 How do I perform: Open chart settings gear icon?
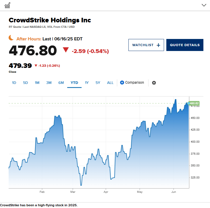coord(154,83)
